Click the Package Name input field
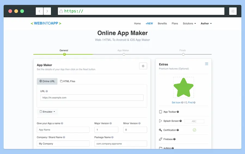The width and height of the screenshot is (245, 154). tap(121, 144)
